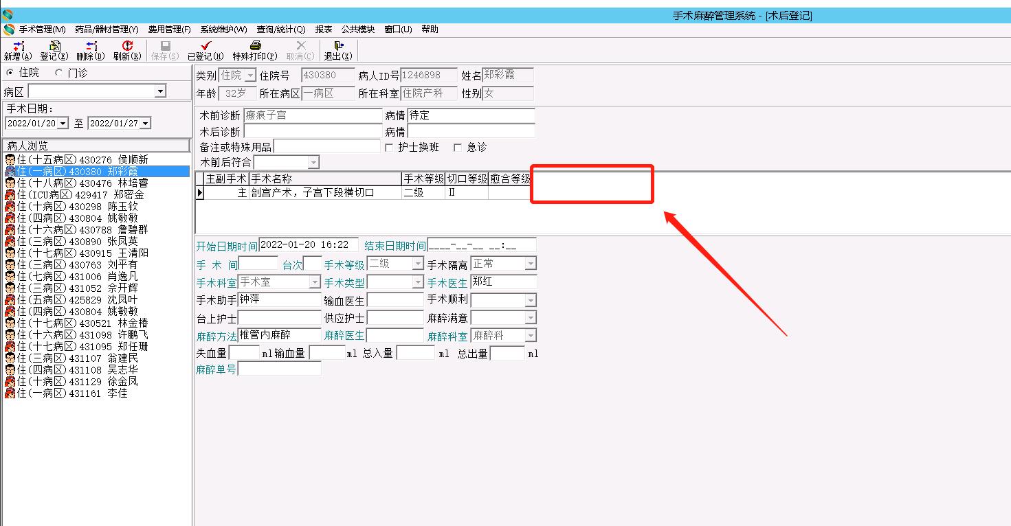
Task: Click the 手术医生 field containing 郑红
Action: pos(503,282)
